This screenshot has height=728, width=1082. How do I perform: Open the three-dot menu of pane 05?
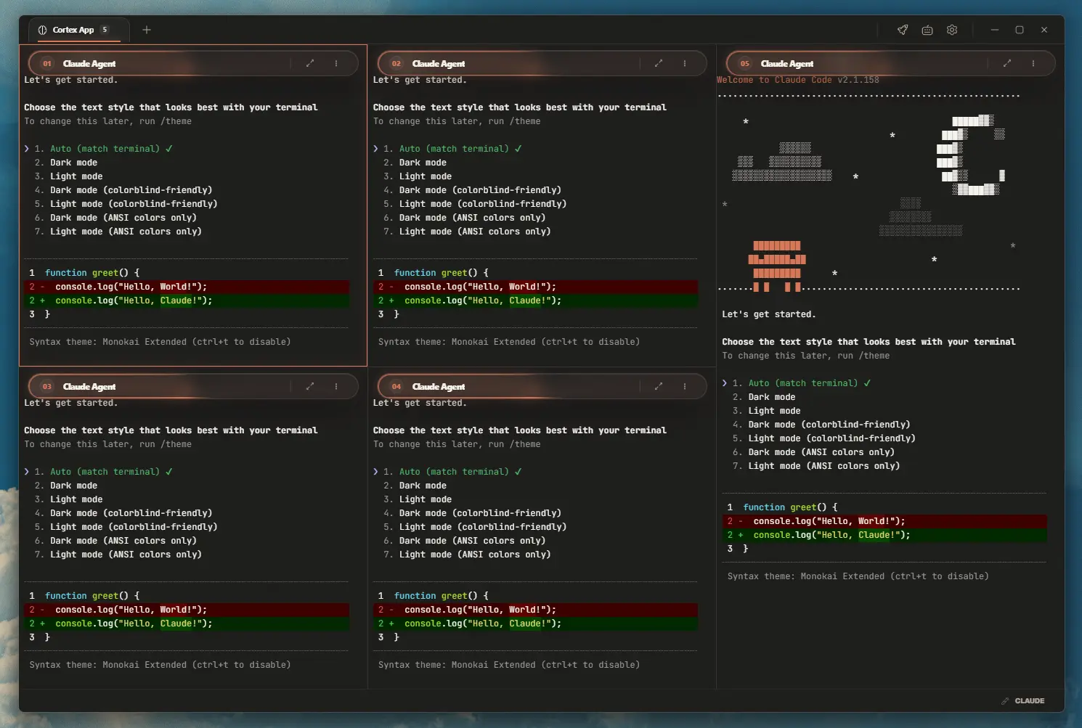(x=1033, y=63)
